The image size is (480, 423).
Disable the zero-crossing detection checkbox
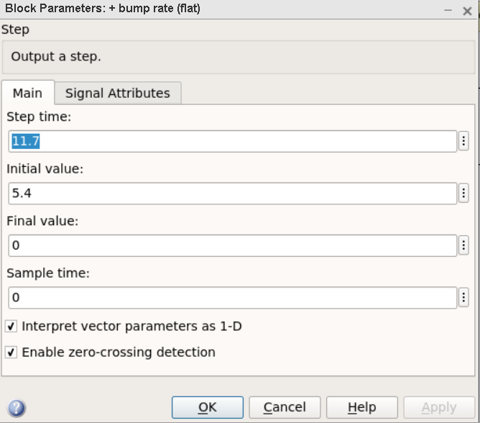point(11,352)
